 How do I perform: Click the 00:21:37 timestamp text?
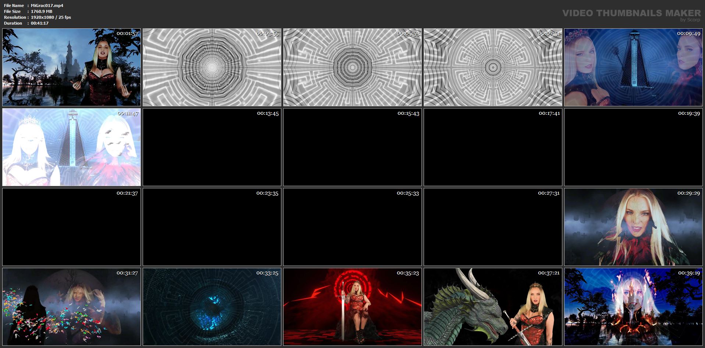[127, 193]
